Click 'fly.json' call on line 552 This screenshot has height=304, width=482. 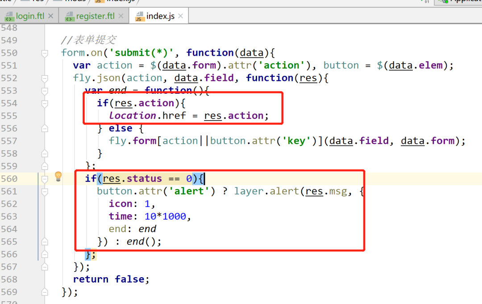click(97, 78)
